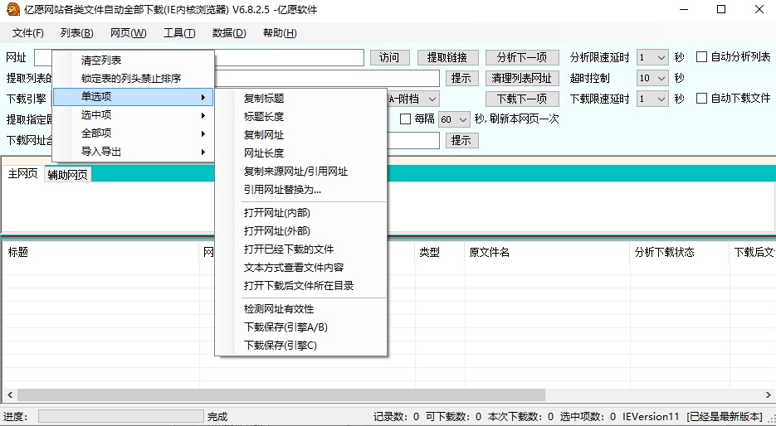Open the 下载限速延时 dropdown
776x426 pixels.
(x=652, y=99)
